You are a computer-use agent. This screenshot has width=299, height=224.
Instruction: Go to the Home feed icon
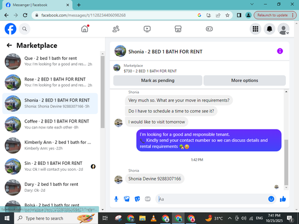(x=85, y=29)
